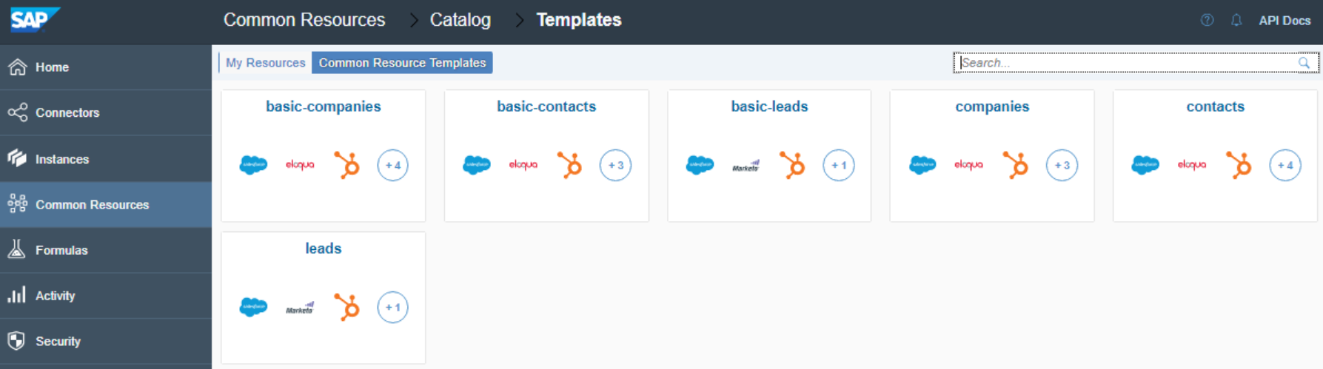Viewport: 1323px width, 369px height.
Task: Click the Salesforce icon in contacts card
Action: coord(1145,165)
